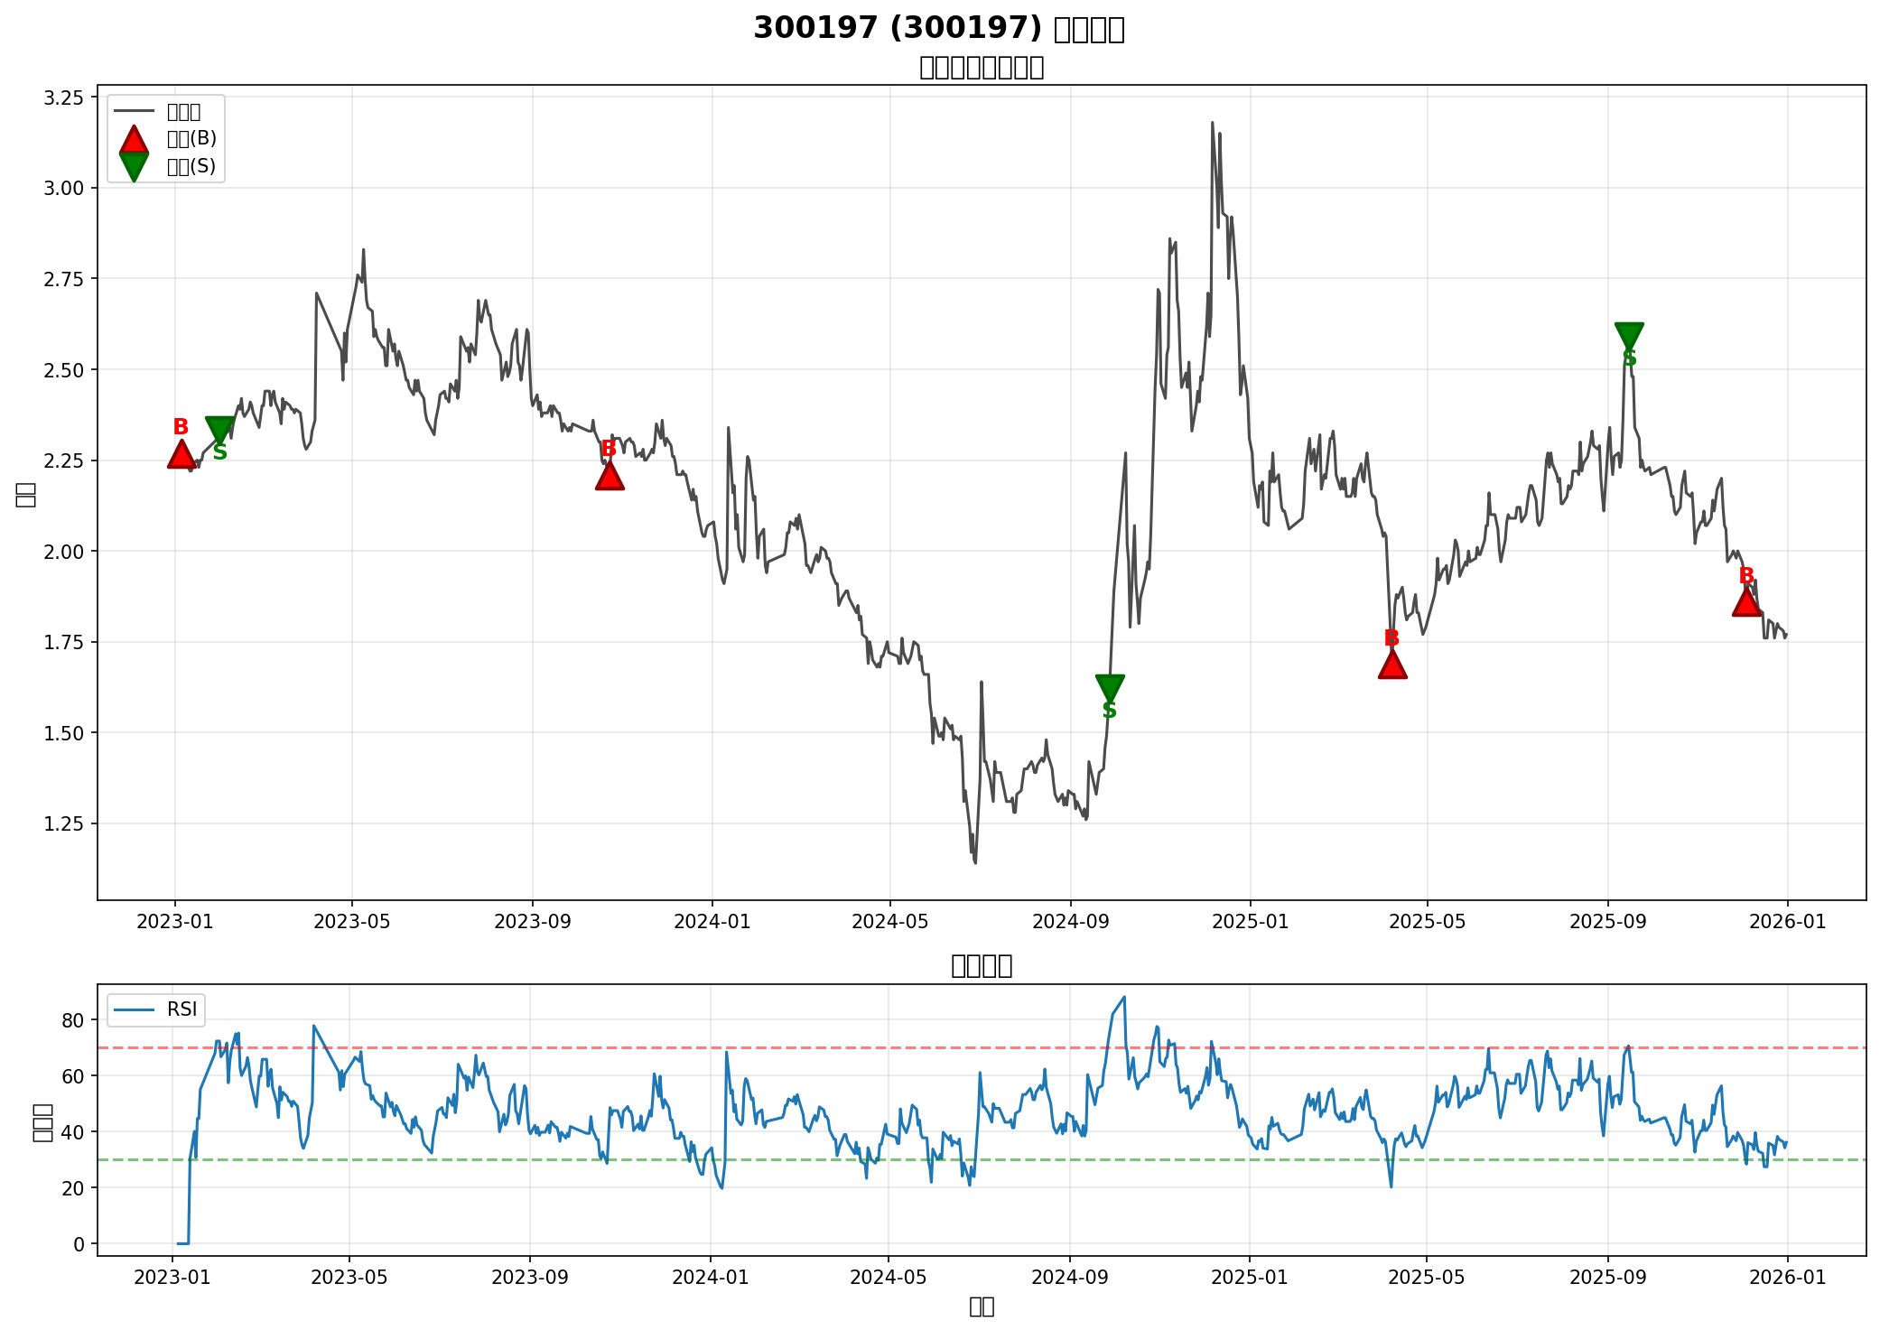This screenshot has height=1330, width=1880.
Task: Click the 2024-01 label on upper x-axis
Action: tap(712, 921)
